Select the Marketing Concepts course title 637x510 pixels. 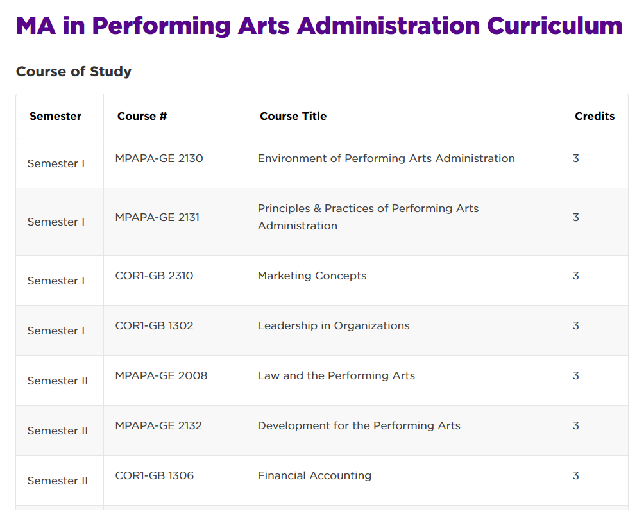tap(312, 276)
